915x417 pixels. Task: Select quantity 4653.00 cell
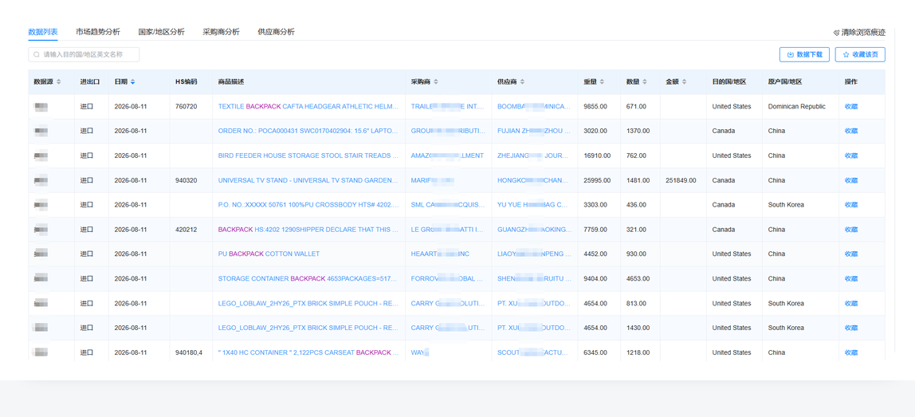click(638, 278)
